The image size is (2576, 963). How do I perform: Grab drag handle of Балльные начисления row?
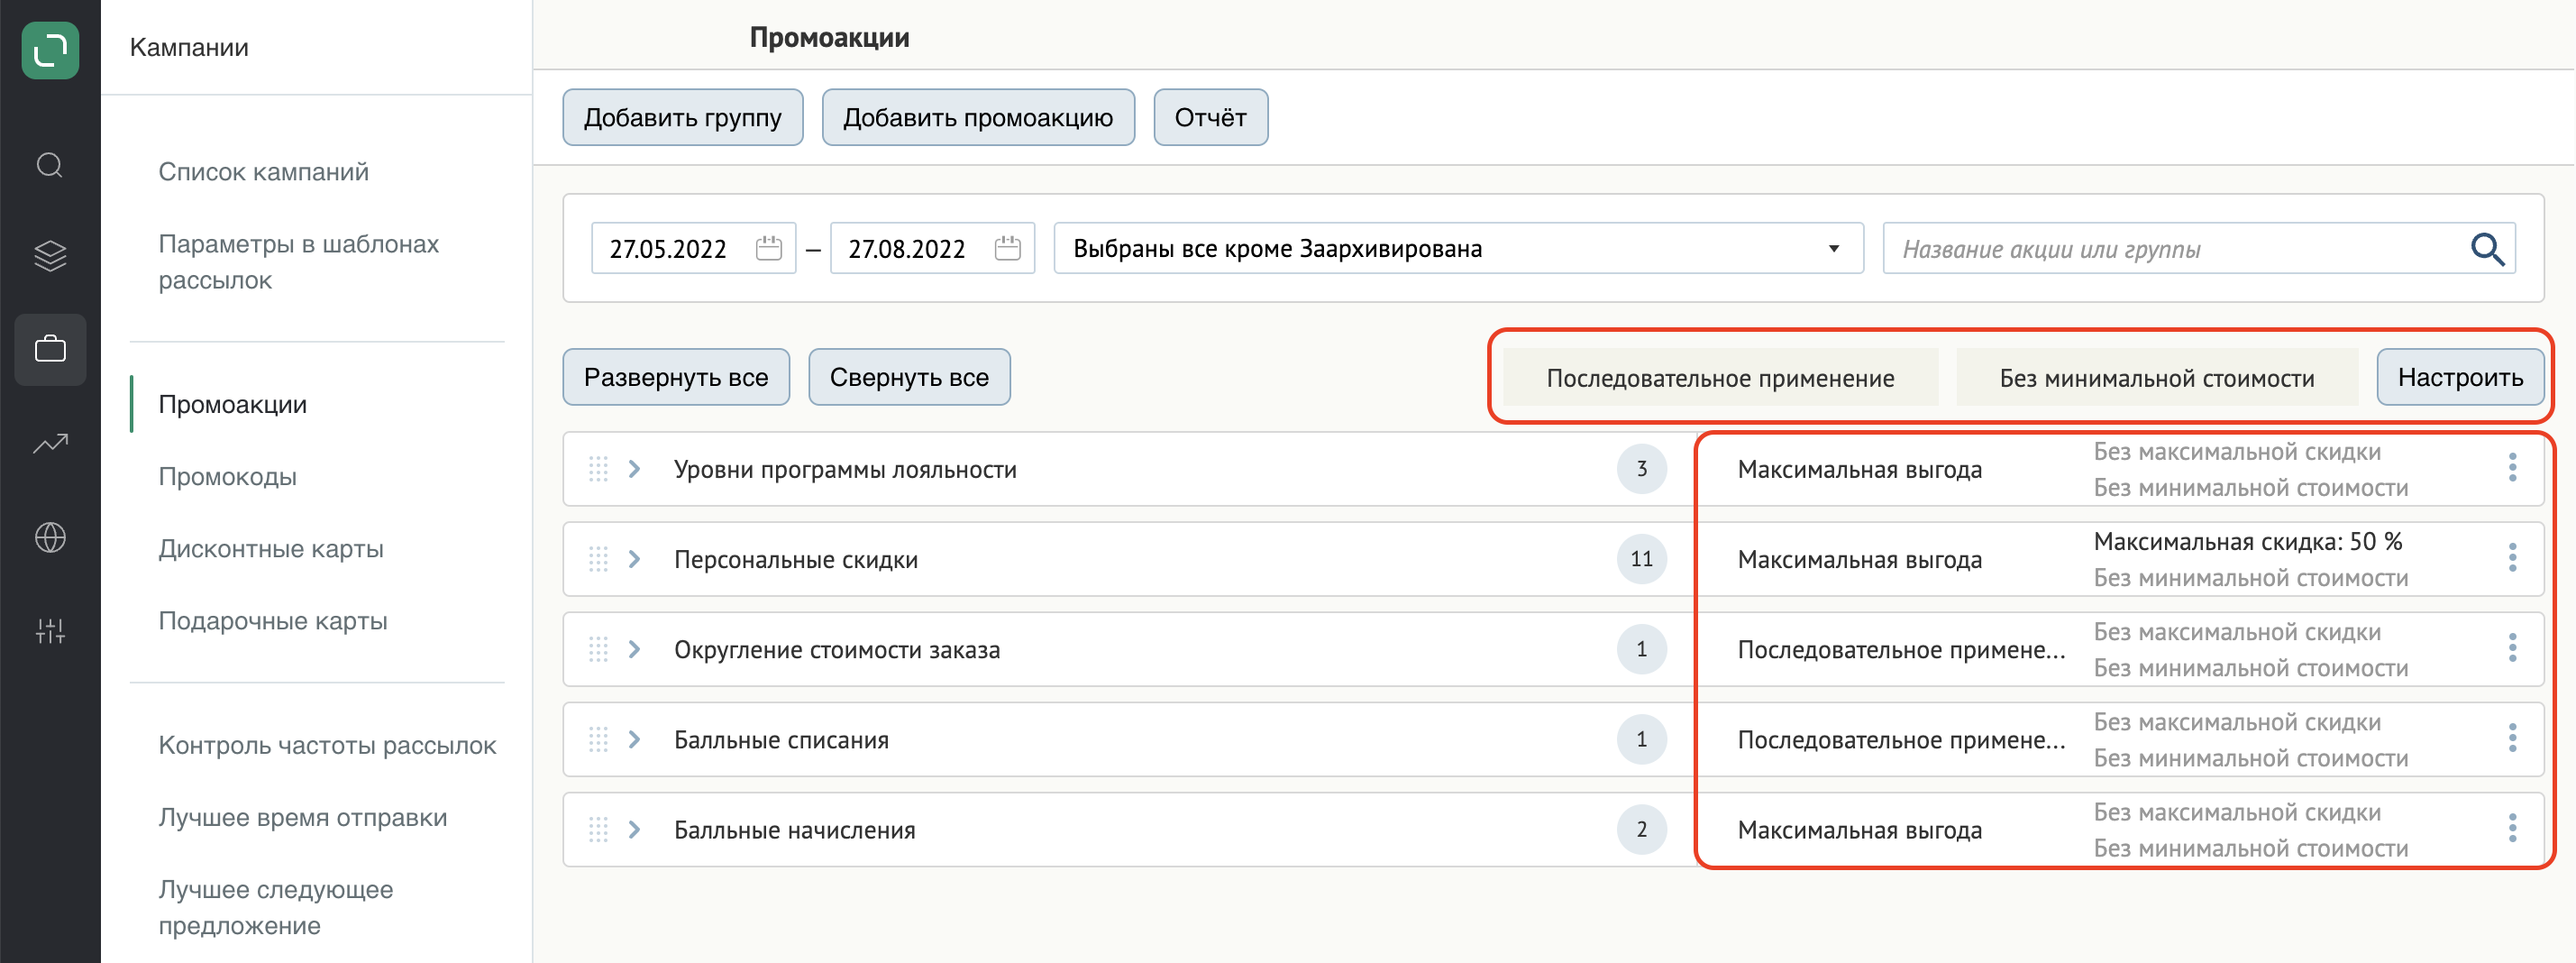(x=598, y=829)
